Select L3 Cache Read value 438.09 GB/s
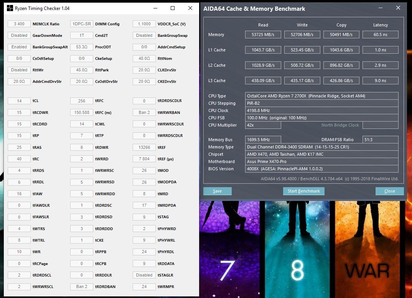This screenshot has height=298, width=412. click(263, 81)
